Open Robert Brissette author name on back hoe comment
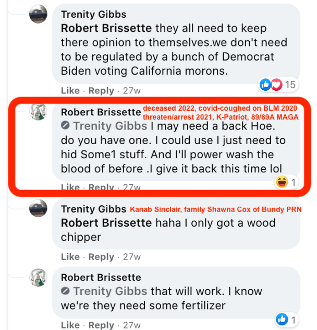The height and width of the screenshot is (330, 317). [101, 112]
